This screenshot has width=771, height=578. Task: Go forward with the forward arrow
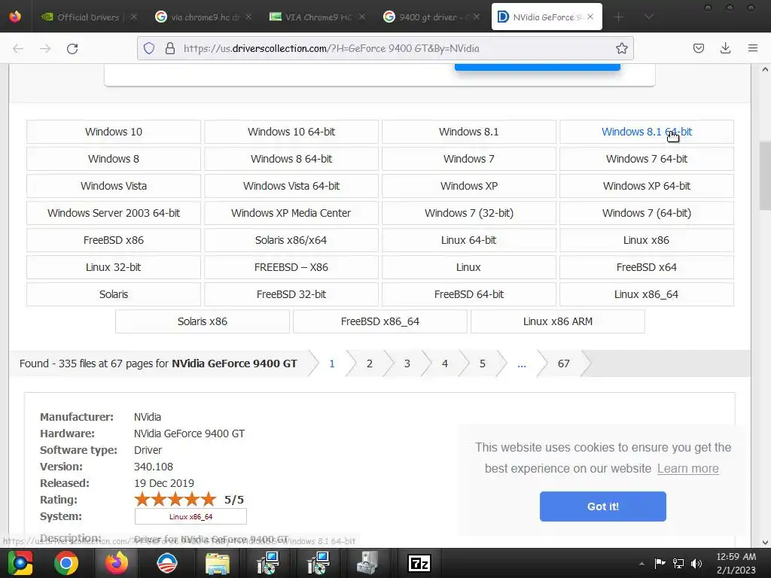[x=45, y=48]
